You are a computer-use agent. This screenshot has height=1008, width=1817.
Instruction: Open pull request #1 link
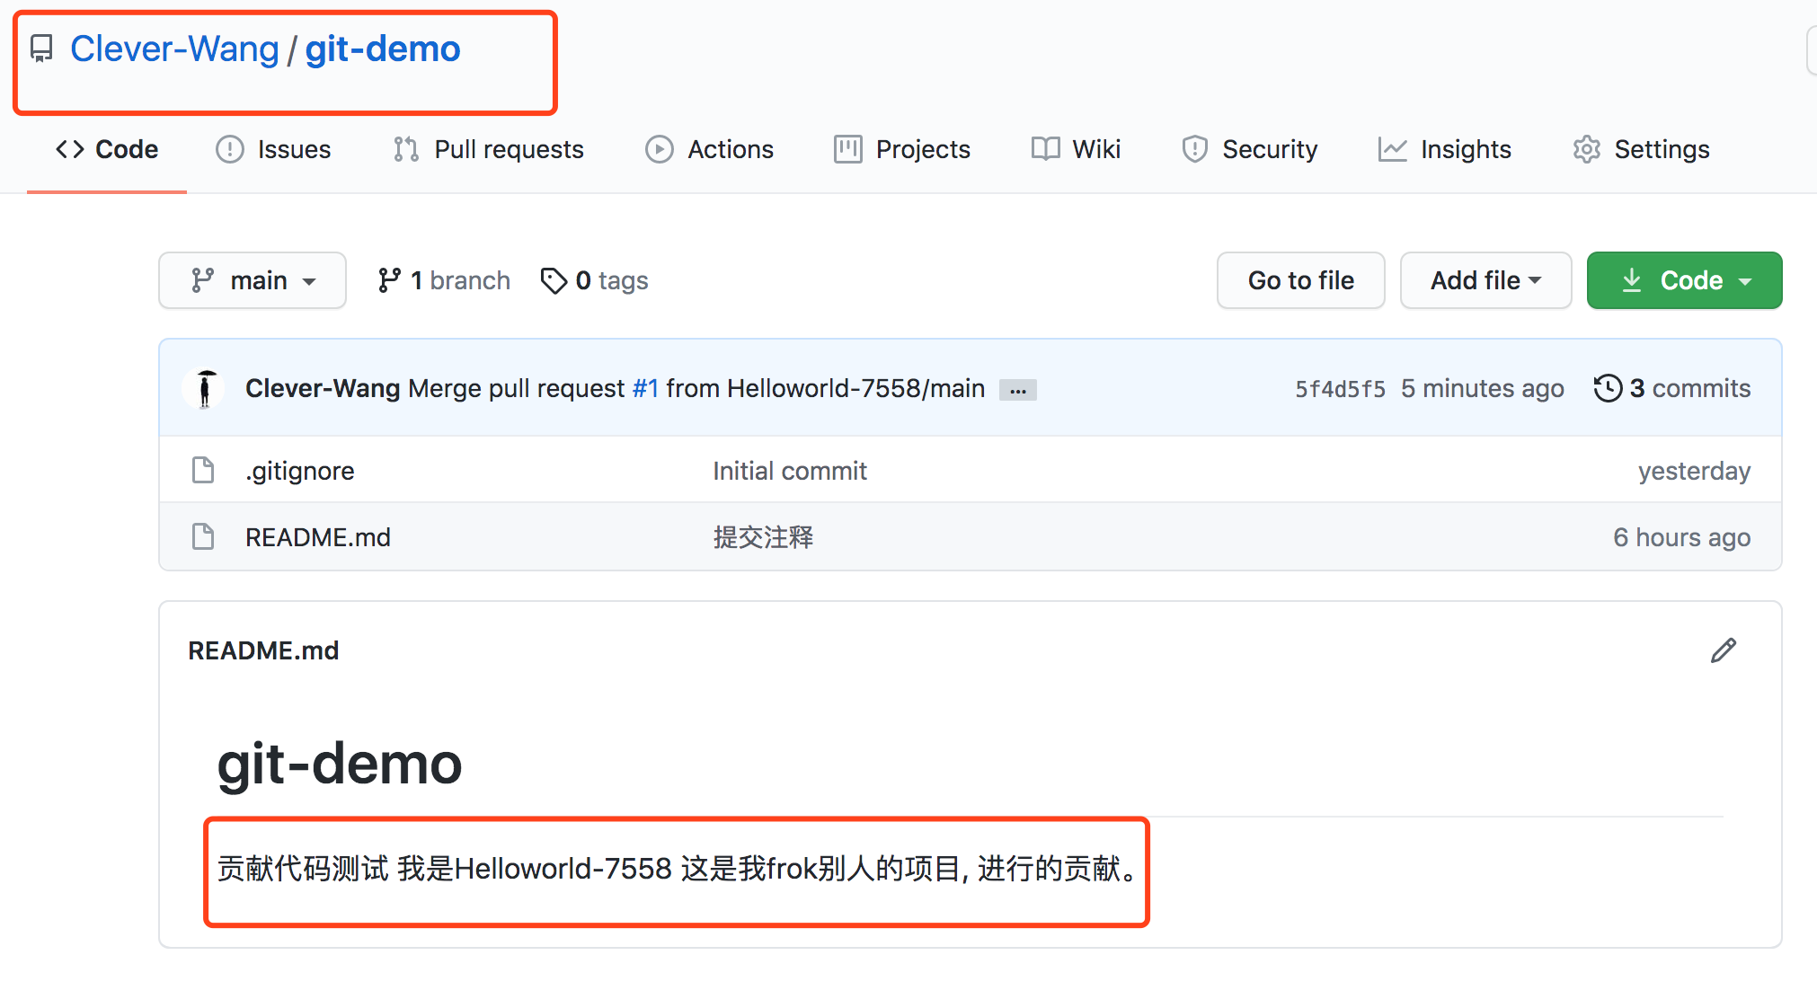pyautogui.click(x=645, y=388)
